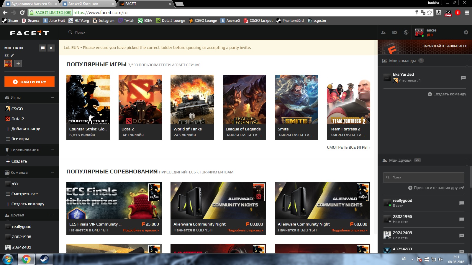Screen dimensions: 472x265
Task: Open the globe notifications icon
Action: [406, 32]
